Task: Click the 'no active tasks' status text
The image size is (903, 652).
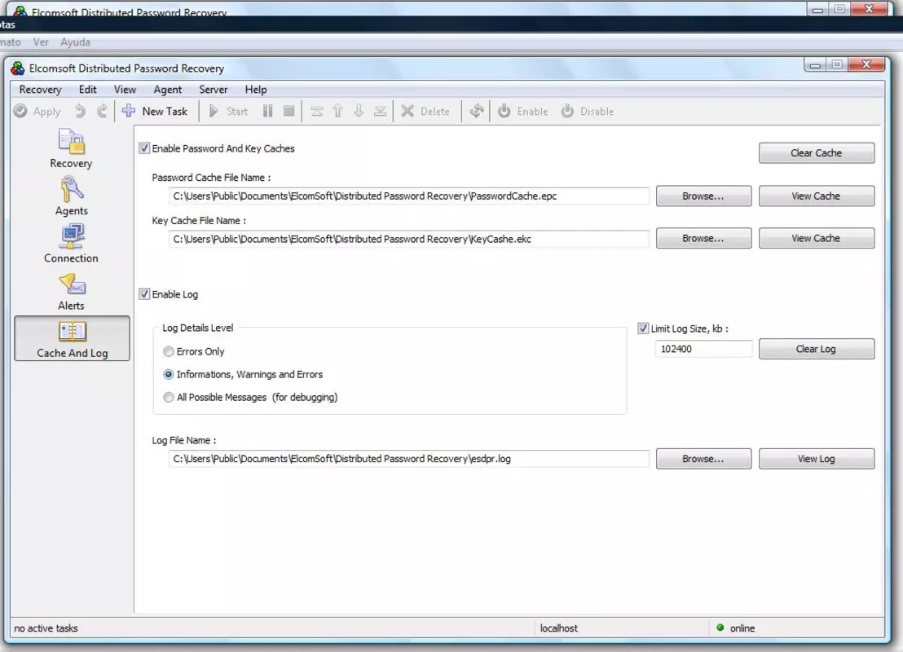Action: click(x=46, y=628)
